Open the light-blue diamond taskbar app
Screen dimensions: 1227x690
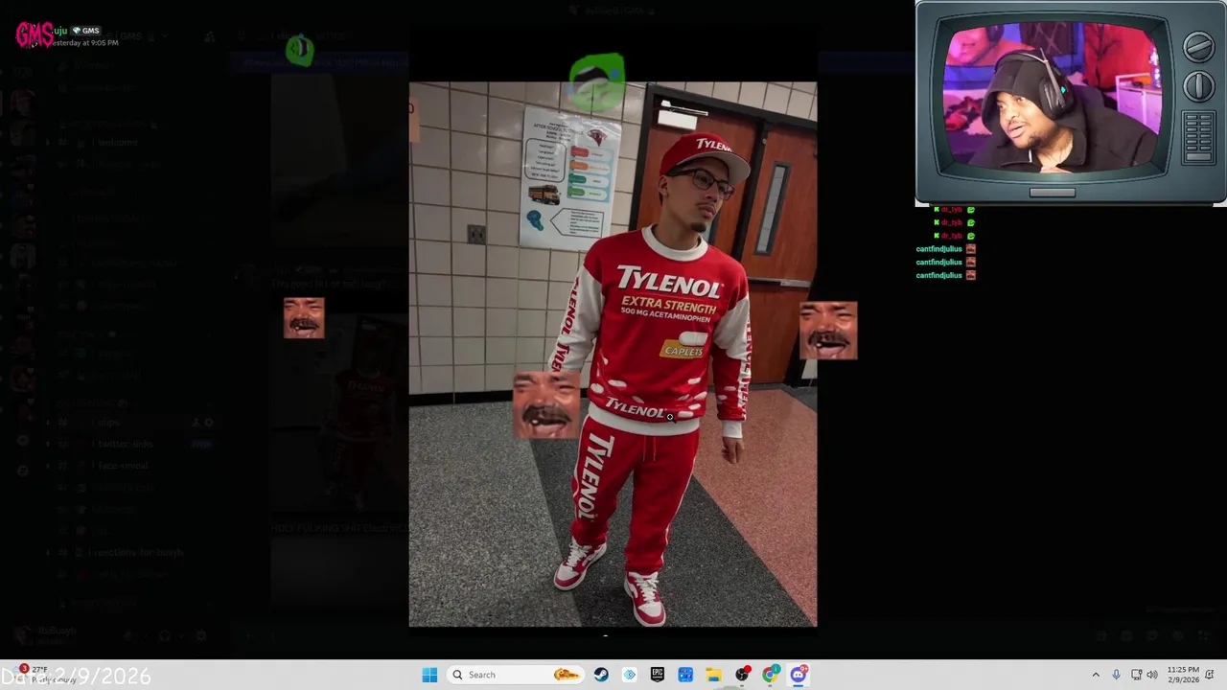coord(630,675)
